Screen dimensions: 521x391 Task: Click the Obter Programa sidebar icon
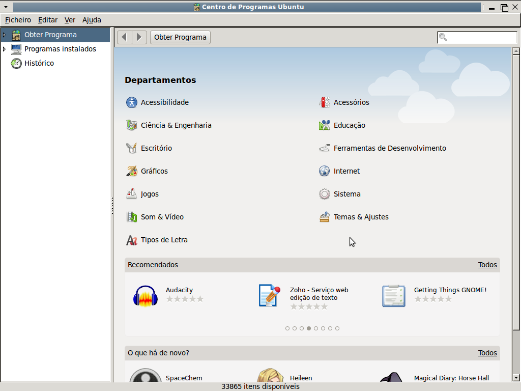pyautogui.click(x=16, y=35)
